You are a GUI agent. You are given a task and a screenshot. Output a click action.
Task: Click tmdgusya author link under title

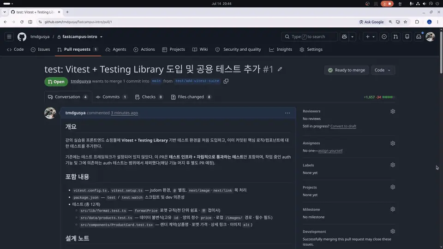tap(81, 81)
